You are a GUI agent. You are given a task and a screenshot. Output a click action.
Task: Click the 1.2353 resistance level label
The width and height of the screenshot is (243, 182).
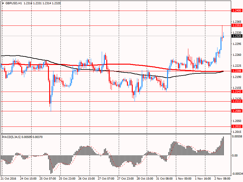tap(237, 25)
